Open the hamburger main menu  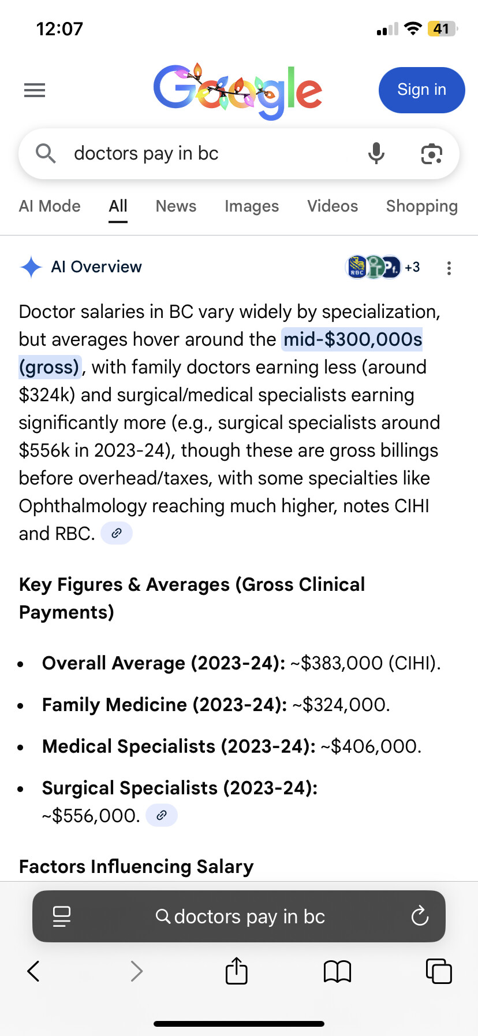coord(35,90)
